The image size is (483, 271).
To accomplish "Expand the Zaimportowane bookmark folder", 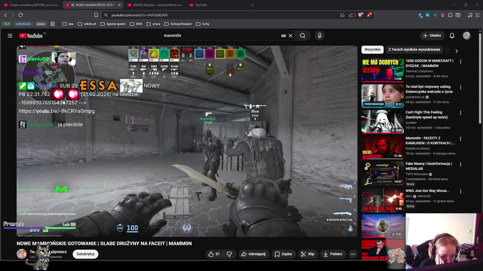I will [178, 24].
